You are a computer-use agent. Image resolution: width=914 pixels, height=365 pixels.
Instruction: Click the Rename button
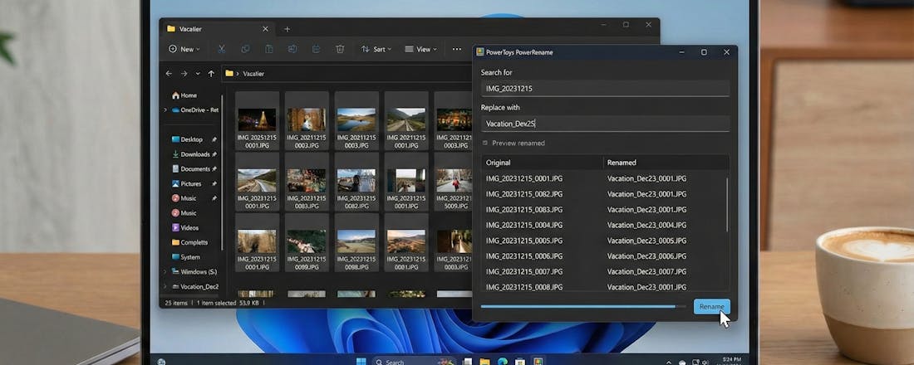[x=711, y=307]
